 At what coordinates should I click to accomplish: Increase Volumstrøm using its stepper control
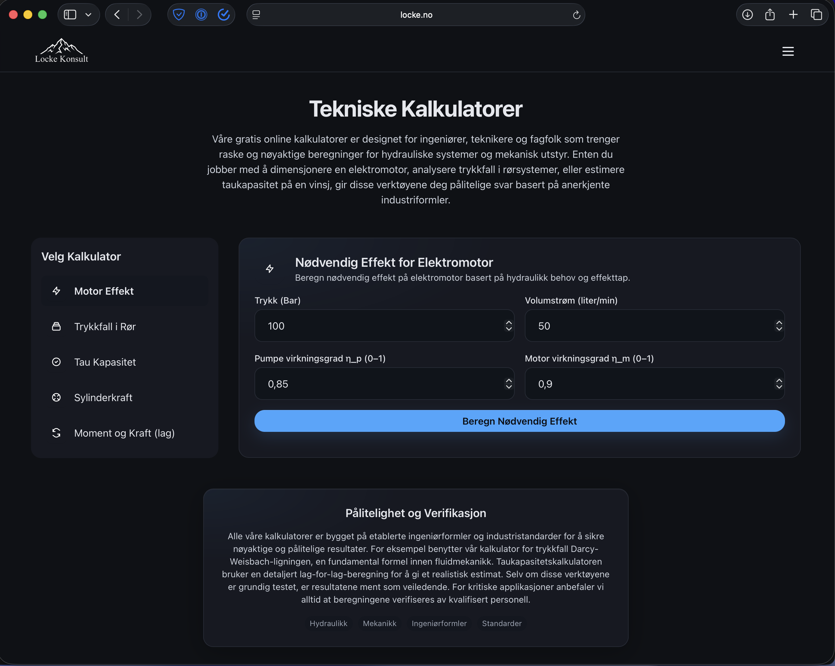[x=779, y=323]
